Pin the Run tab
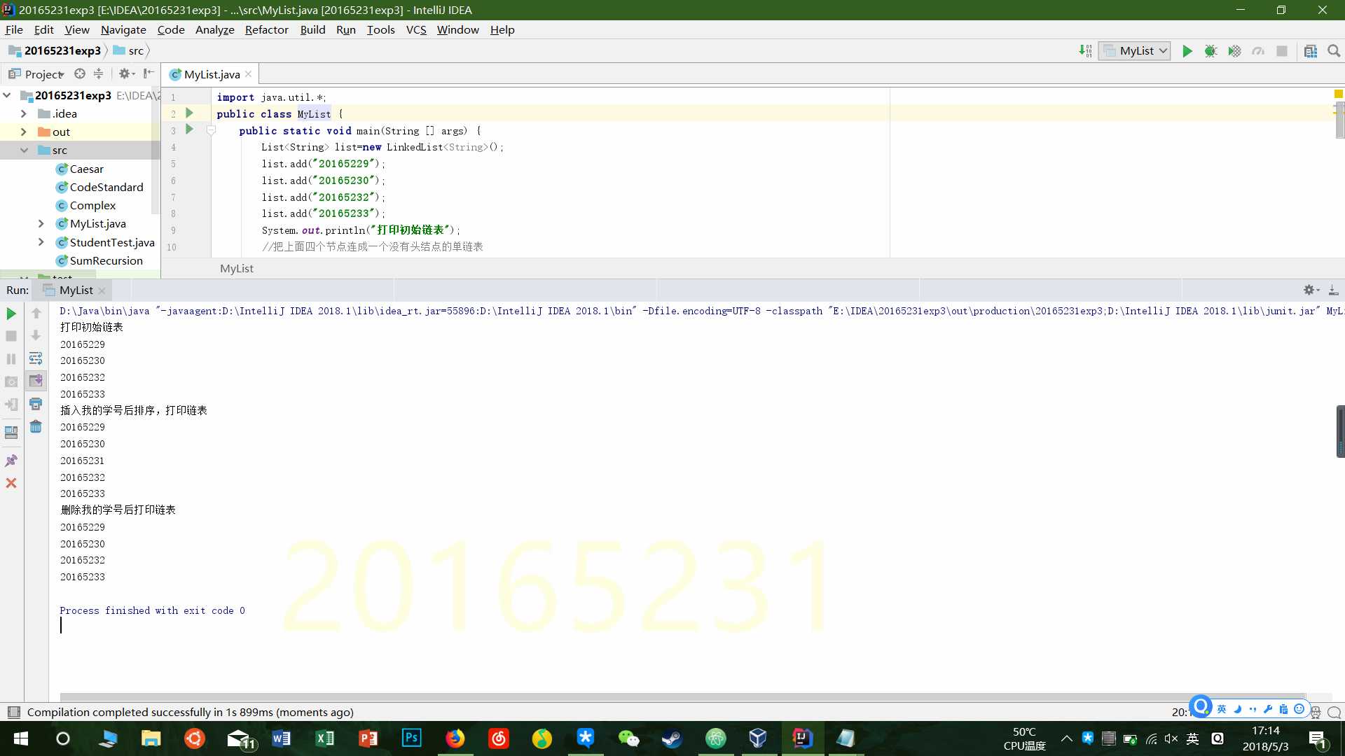The width and height of the screenshot is (1345, 756). (x=11, y=461)
